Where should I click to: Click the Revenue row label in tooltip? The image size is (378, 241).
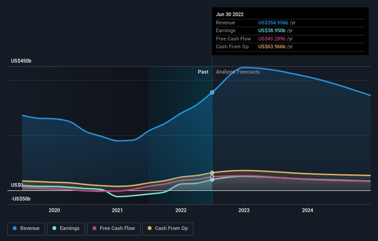(x=226, y=23)
